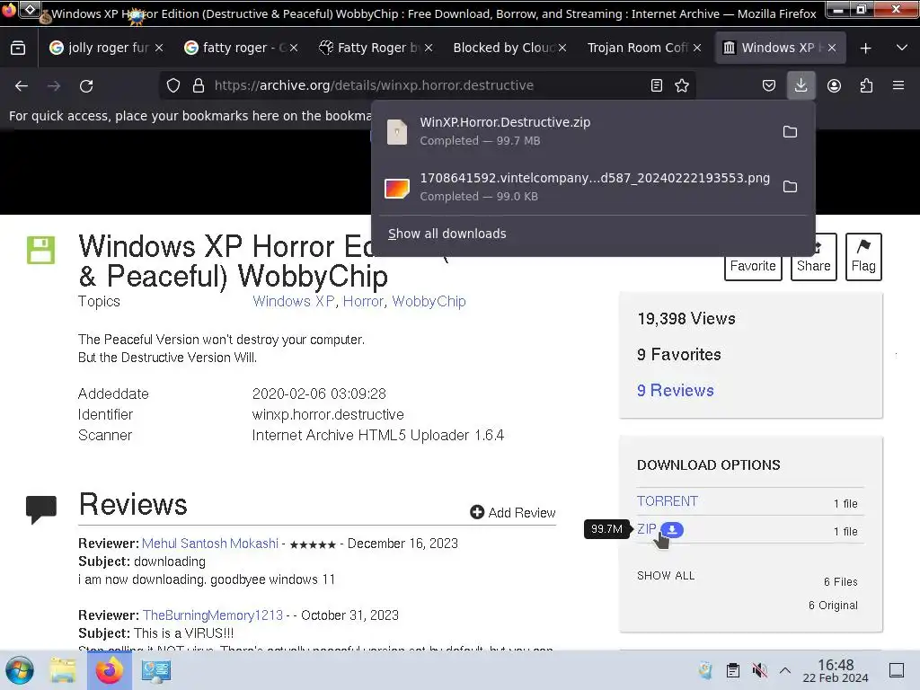Click 'Show all downloads' link

pos(447,234)
